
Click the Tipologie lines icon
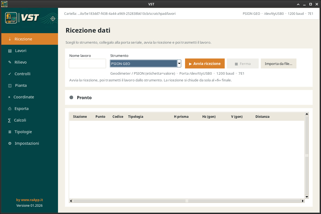tap(10, 132)
